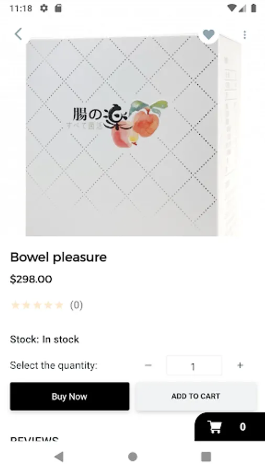Tap the Android recent apps square
265x472 pixels.
206,457
